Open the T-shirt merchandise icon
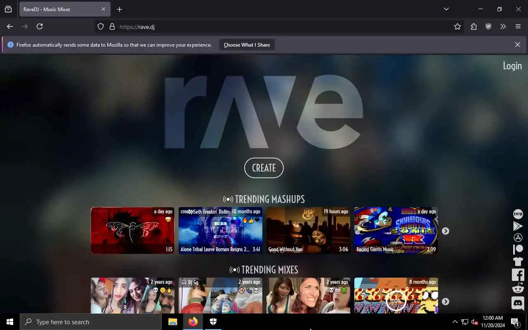 click(x=518, y=262)
